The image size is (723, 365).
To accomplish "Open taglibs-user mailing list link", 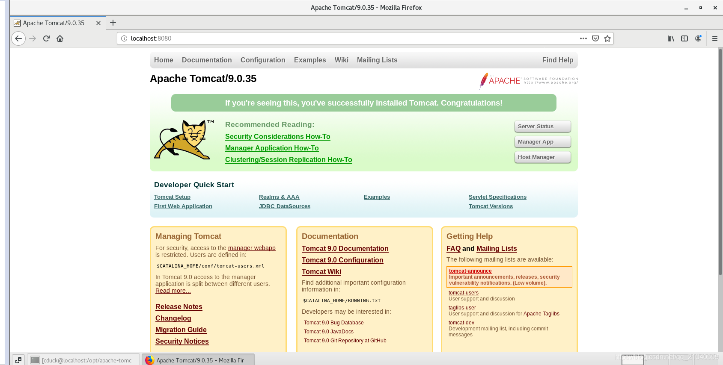I will pos(462,308).
